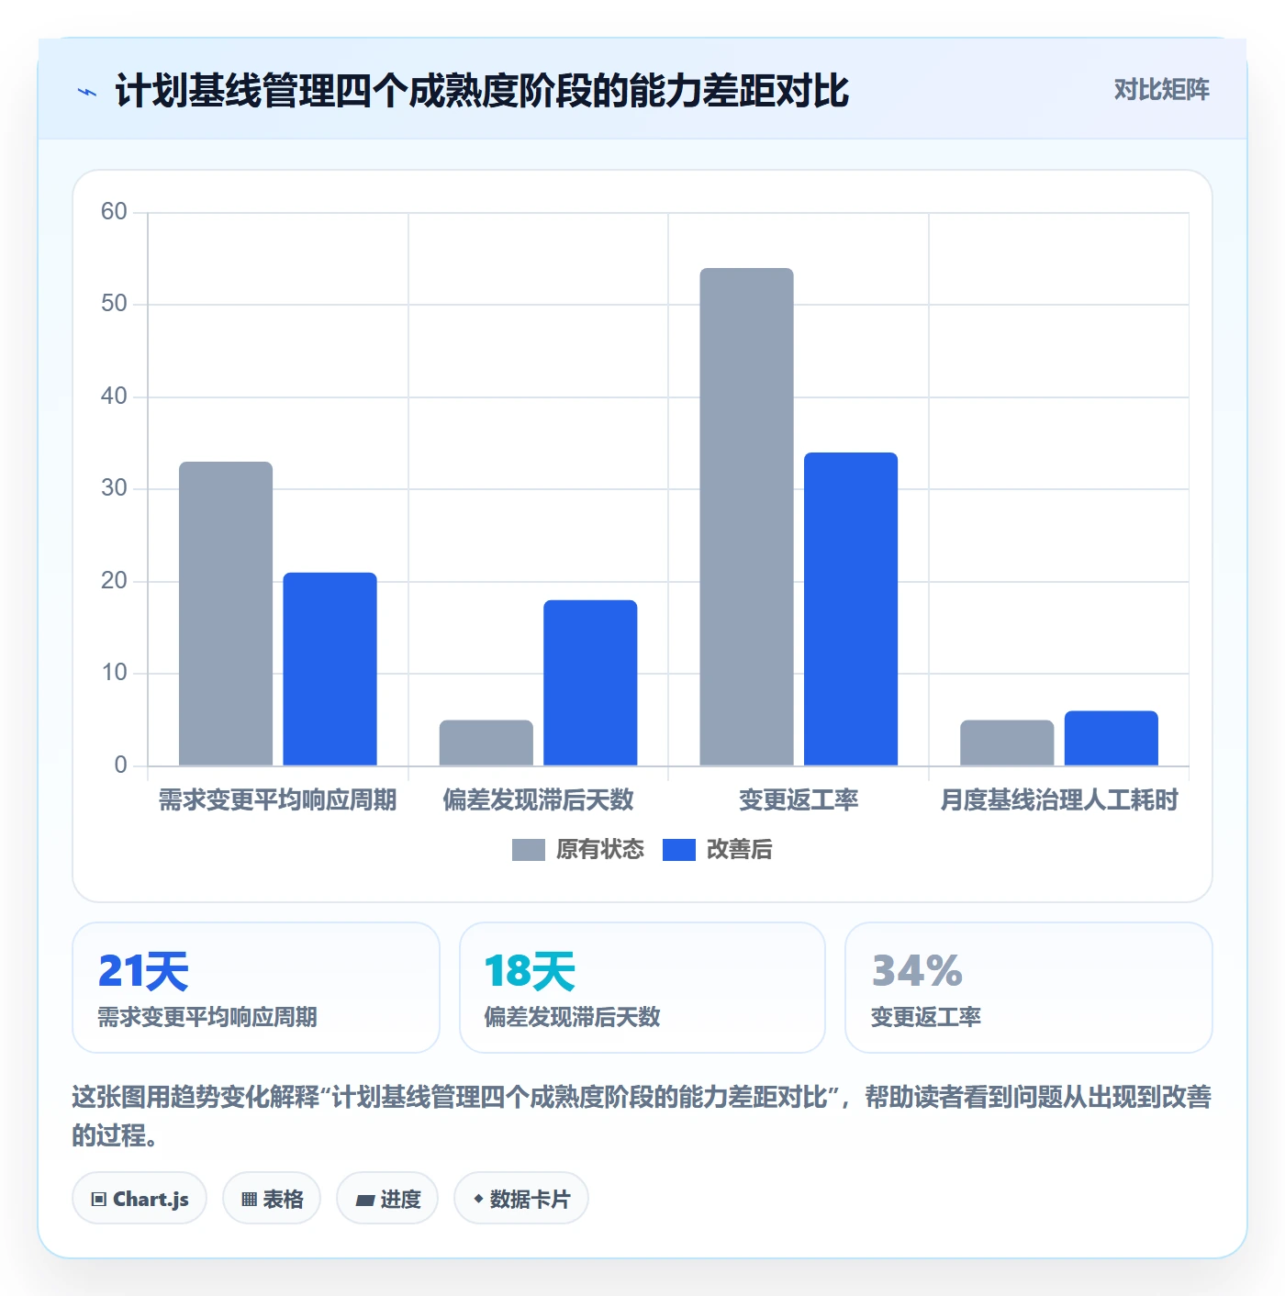Image resolution: width=1285 pixels, height=1296 pixels.
Task: Toggle the 改善后 legend entry
Action: pyautogui.click(x=718, y=850)
